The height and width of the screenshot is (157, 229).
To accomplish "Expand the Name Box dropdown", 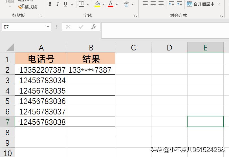I will coord(48,27).
